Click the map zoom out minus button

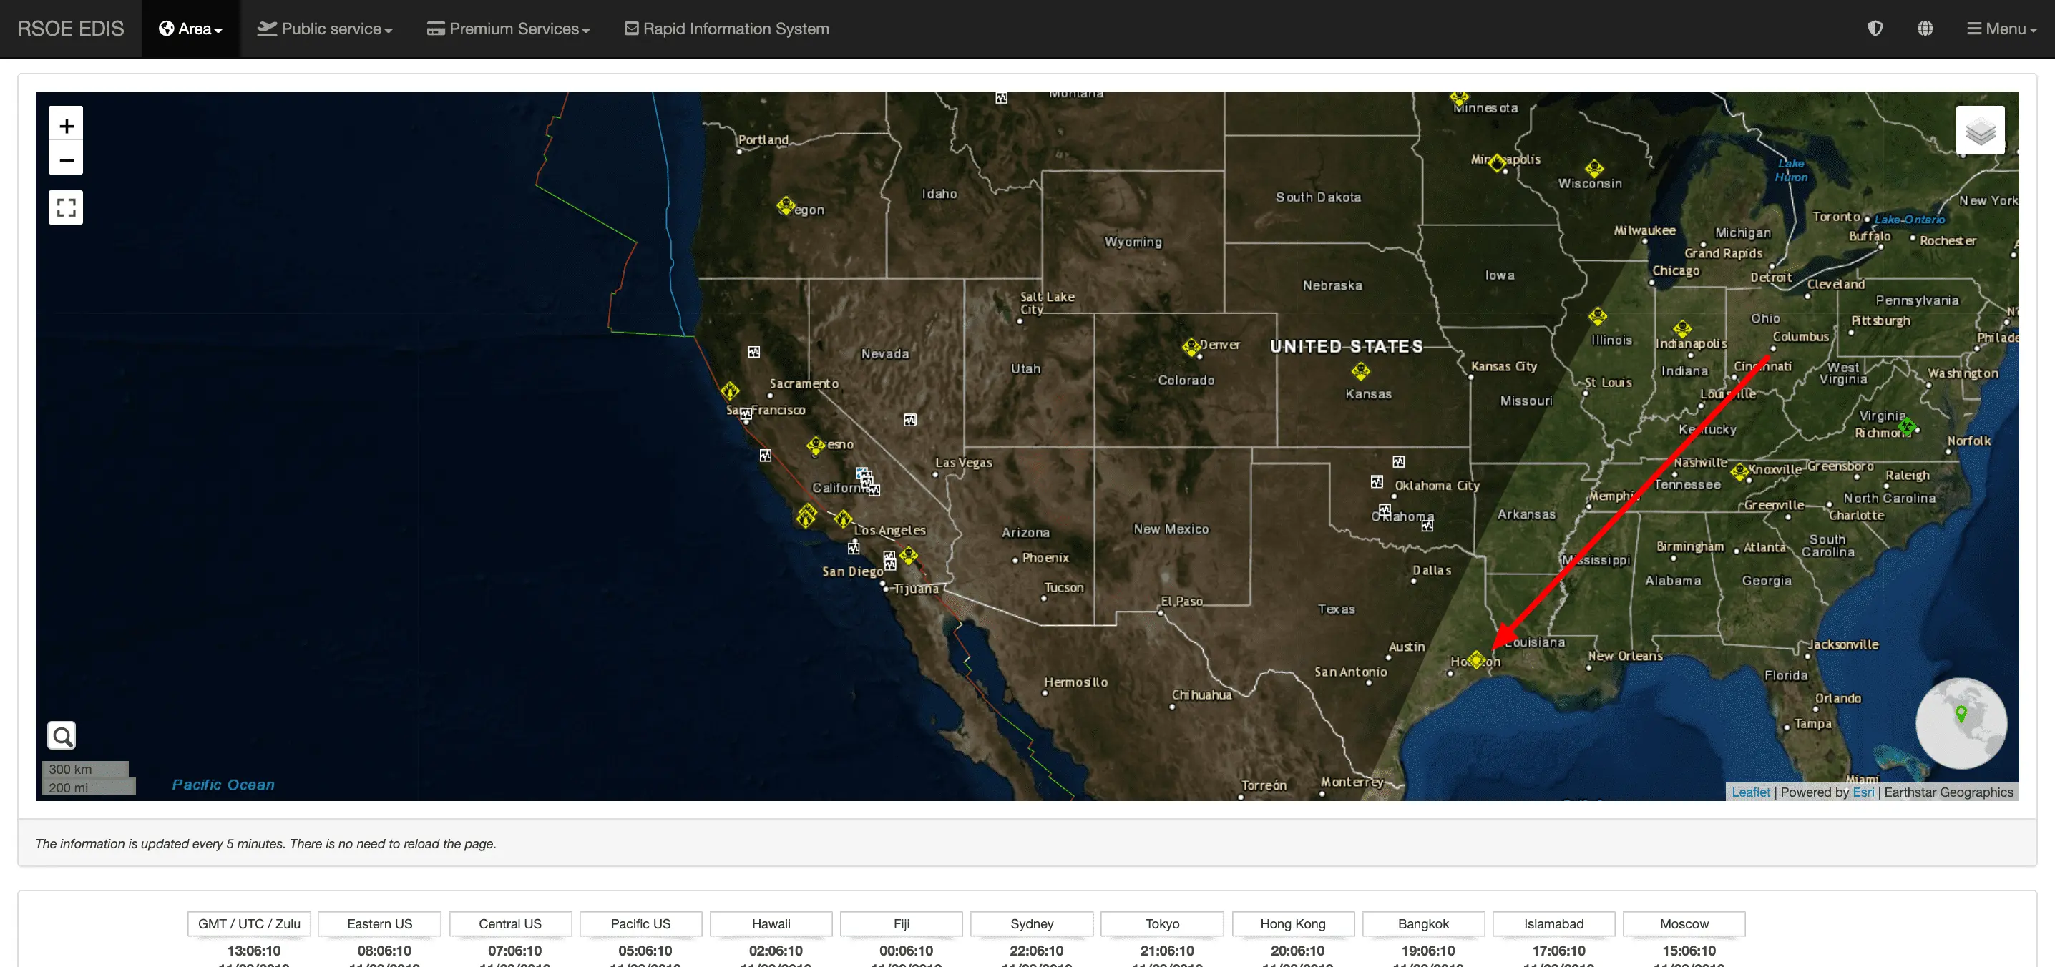click(x=67, y=159)
